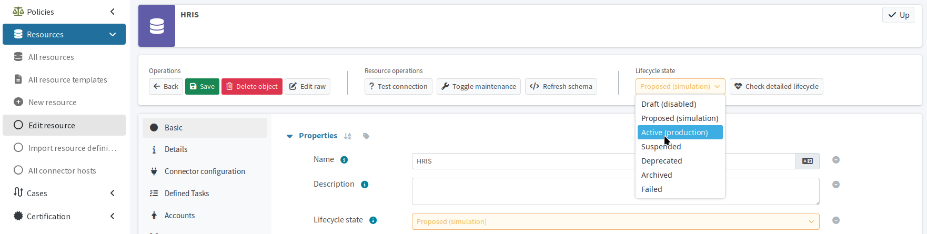Open Edit raw editor

[307, 86]
